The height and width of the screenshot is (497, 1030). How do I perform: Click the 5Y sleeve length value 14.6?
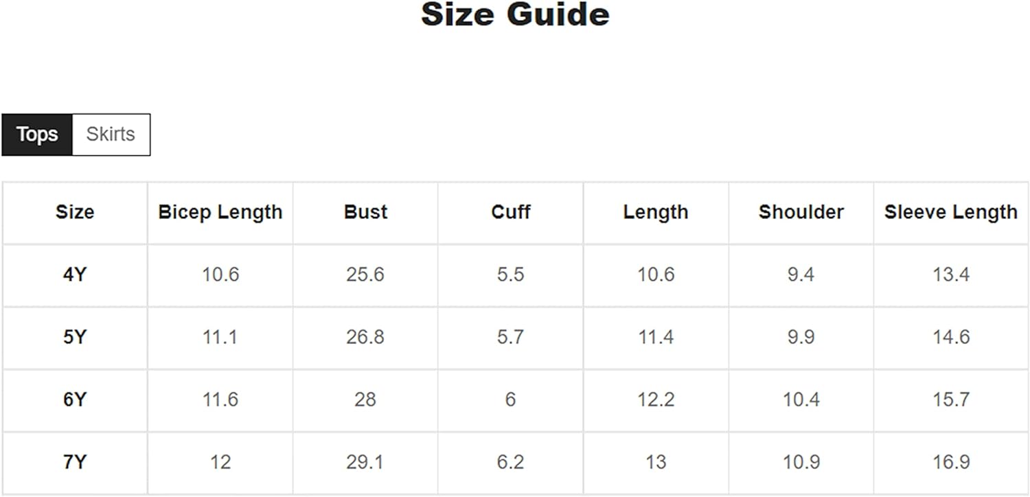coord(951,337)
